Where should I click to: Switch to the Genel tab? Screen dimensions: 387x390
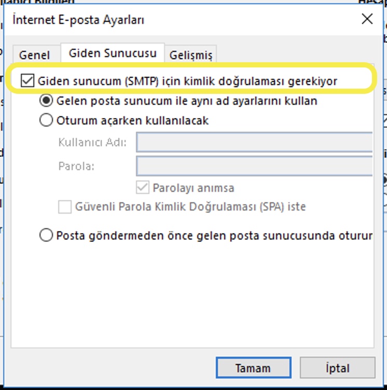[34, 54]
